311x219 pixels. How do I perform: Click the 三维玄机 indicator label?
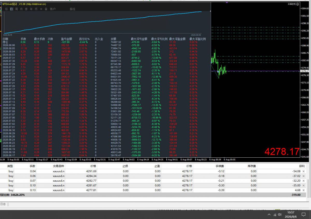tap(292, 4)
